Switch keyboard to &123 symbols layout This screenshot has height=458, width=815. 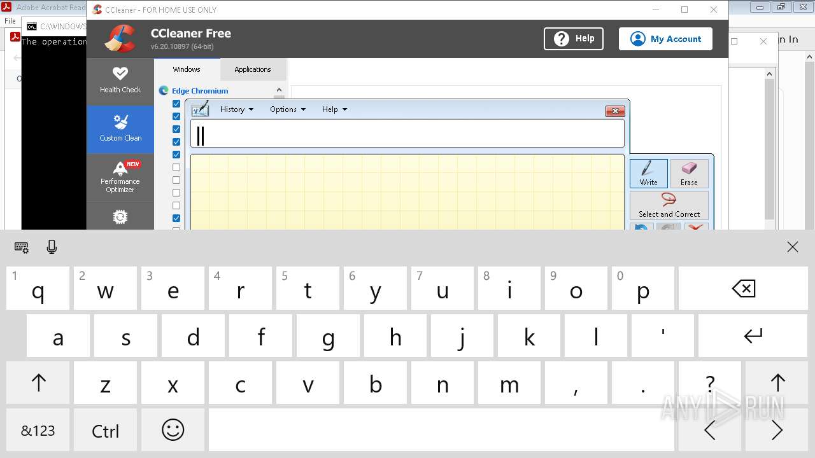coord(38,431)
